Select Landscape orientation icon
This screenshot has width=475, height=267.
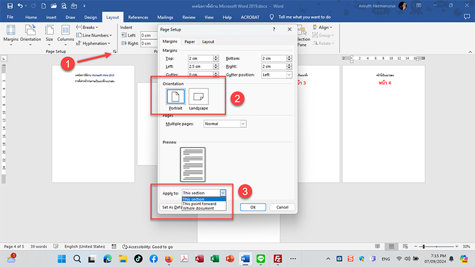pos(199,97)
